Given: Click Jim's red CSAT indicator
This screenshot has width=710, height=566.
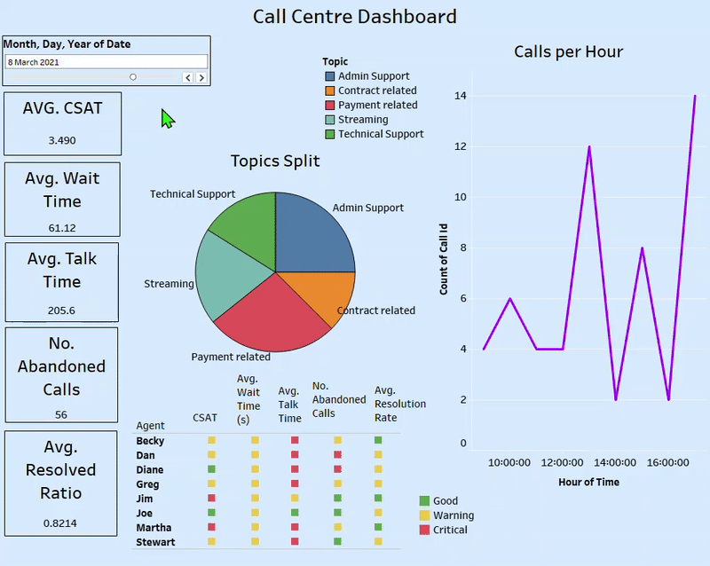Looking at the screenshot, I should pos(211,498).
